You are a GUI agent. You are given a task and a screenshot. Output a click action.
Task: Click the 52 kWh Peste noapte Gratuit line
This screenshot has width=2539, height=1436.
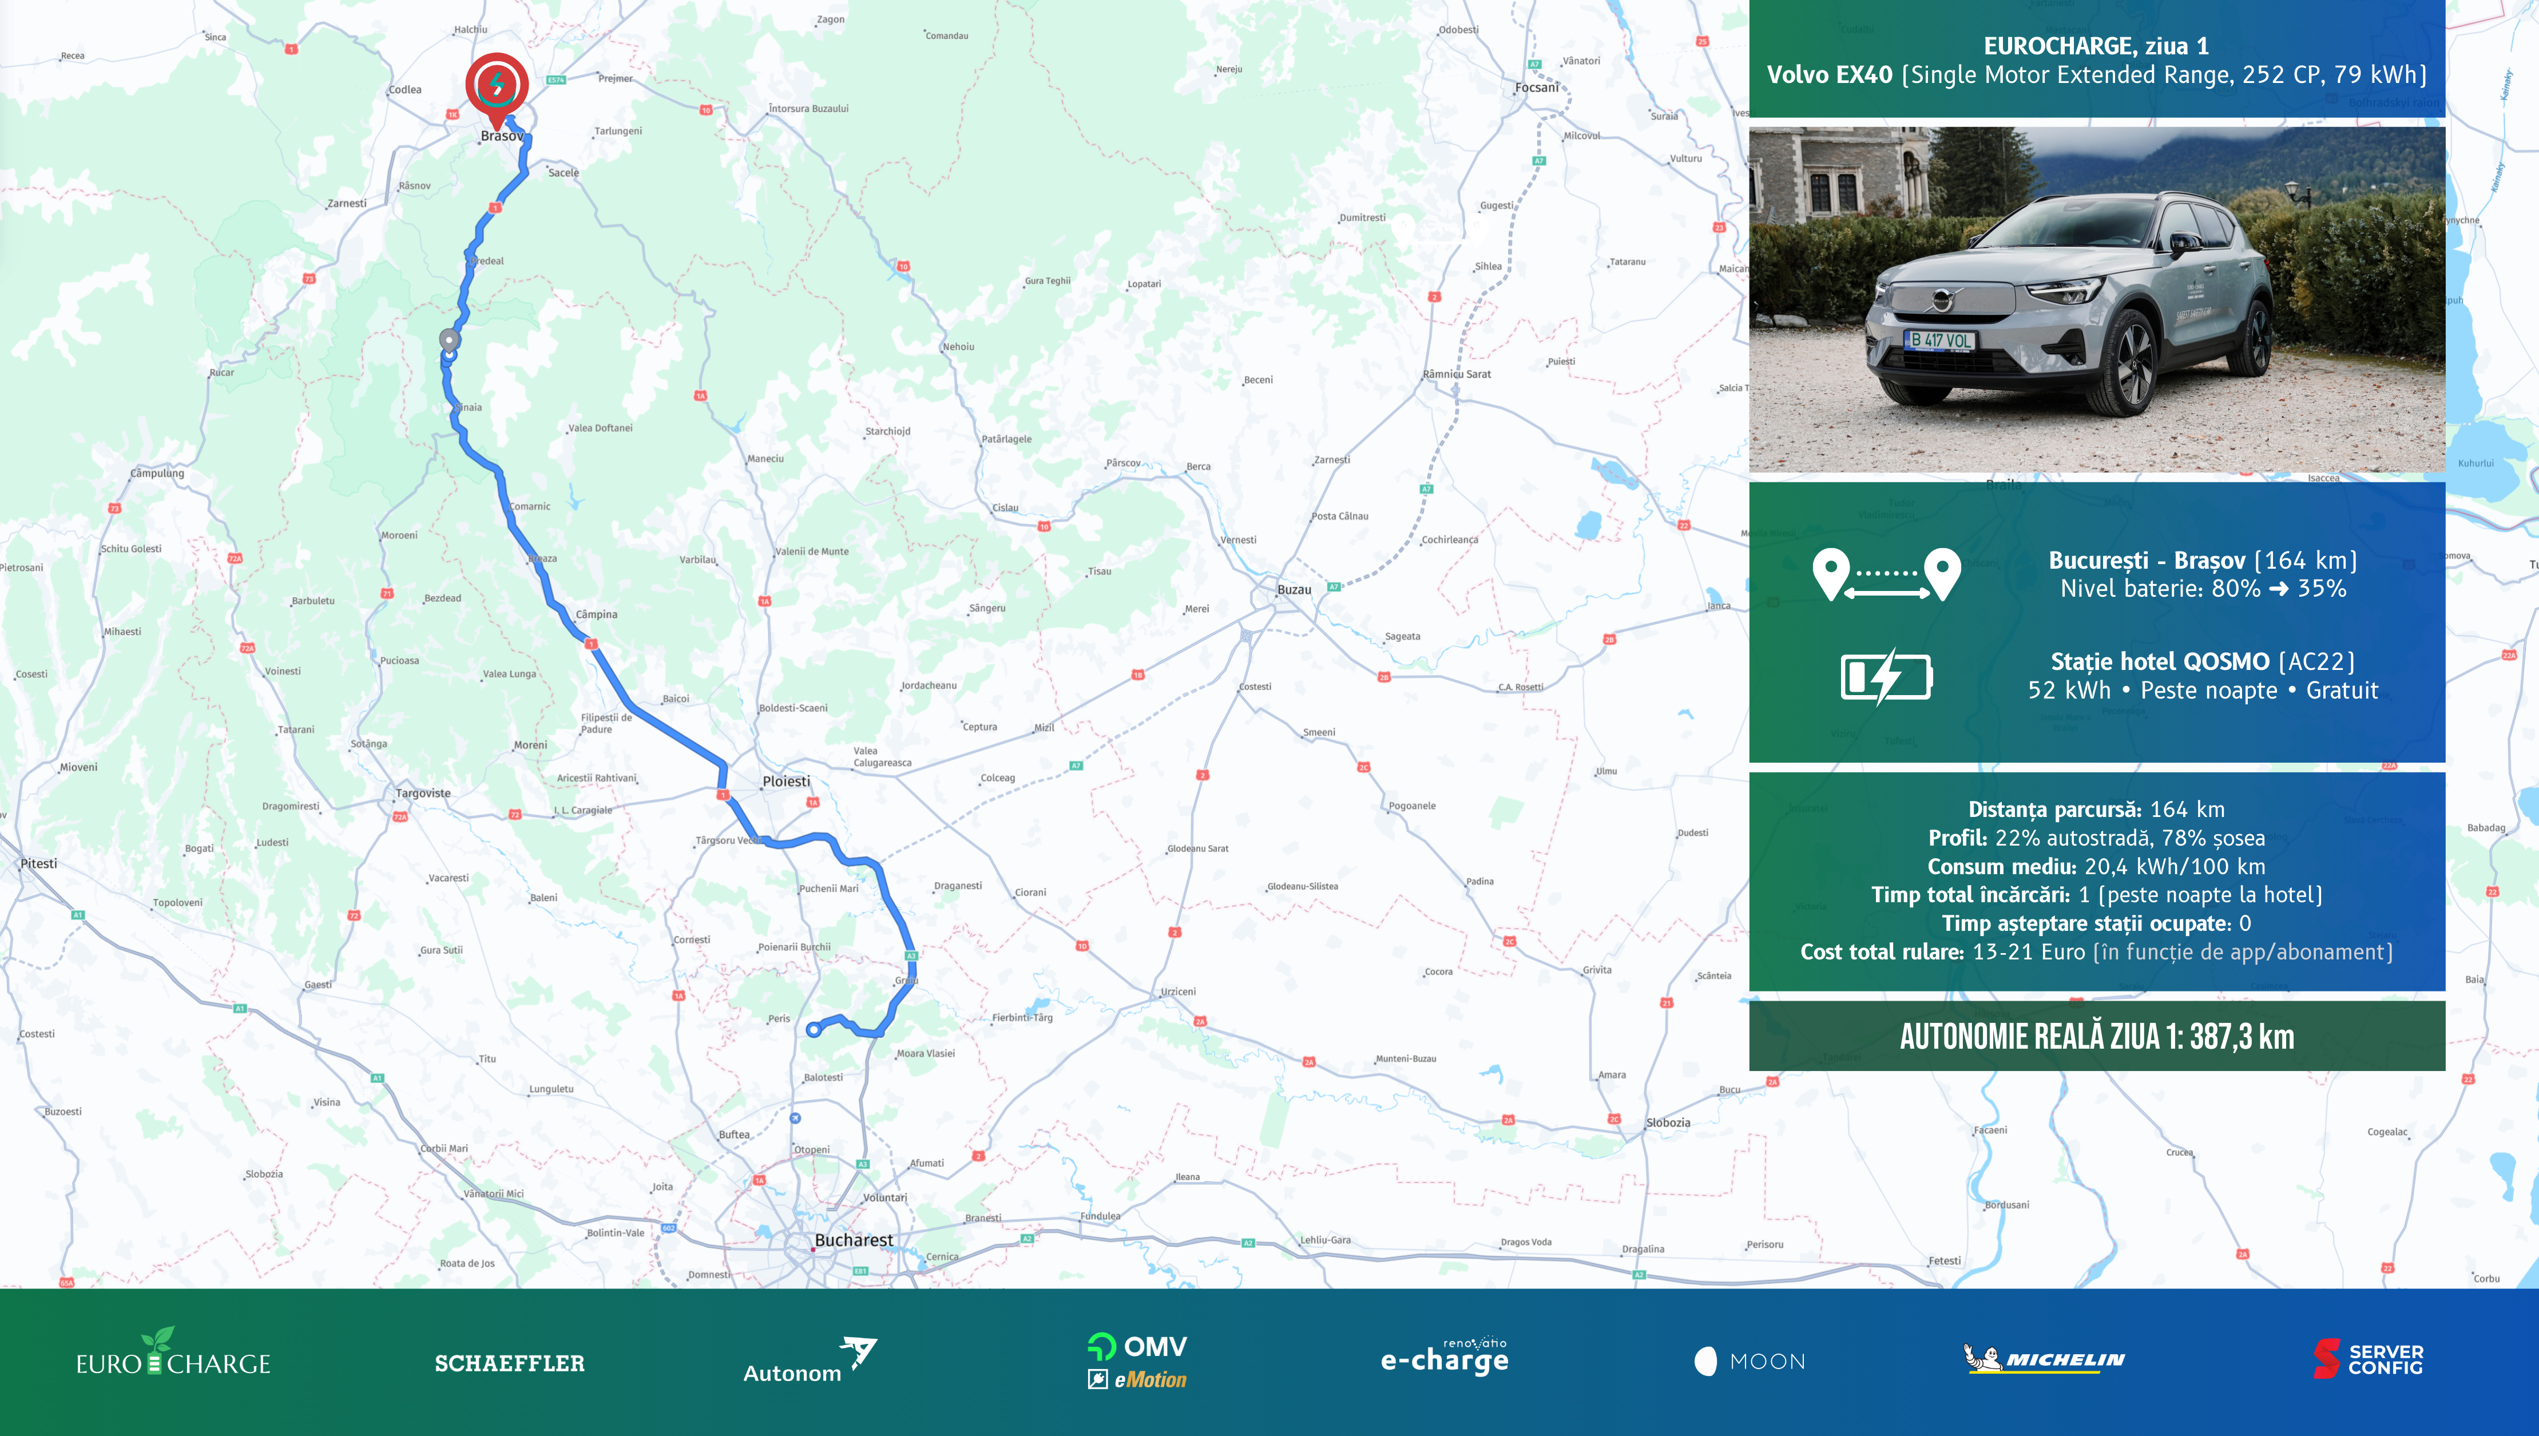[2202, 691]
